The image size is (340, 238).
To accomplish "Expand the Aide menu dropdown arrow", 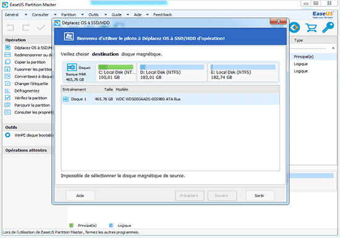I will tap(148, 15).
